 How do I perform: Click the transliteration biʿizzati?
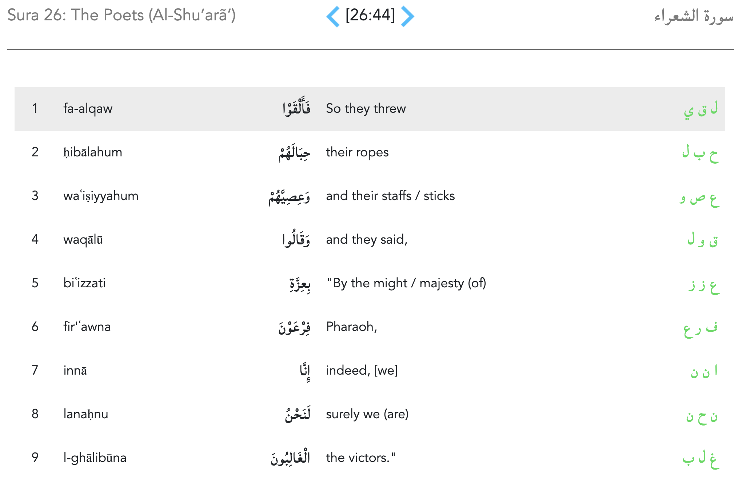(x=84, y=283)
